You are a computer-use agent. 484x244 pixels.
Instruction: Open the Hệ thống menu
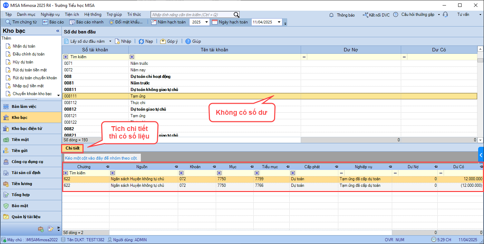[x=93, y=14]
